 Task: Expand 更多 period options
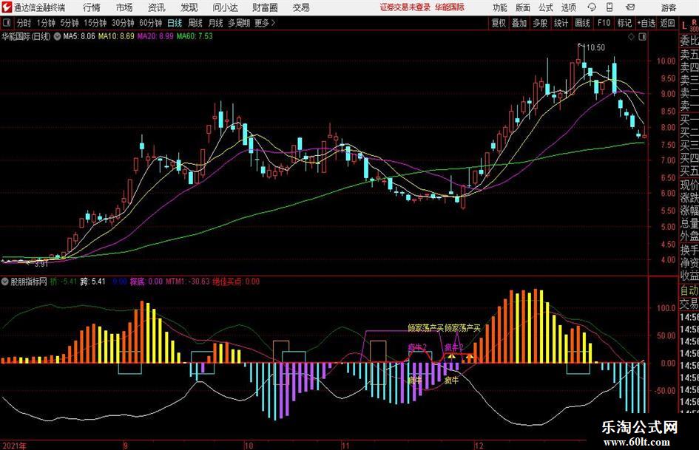tap(265, 23)
